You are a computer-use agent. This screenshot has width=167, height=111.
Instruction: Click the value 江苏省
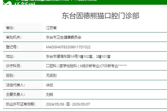coord(51,28)
